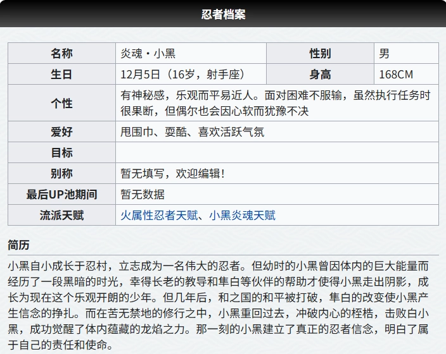This screenshot has height=354, width=446.
Task: Select the 甩围巾、耍酷 hobbies cell
Action: 193,132
